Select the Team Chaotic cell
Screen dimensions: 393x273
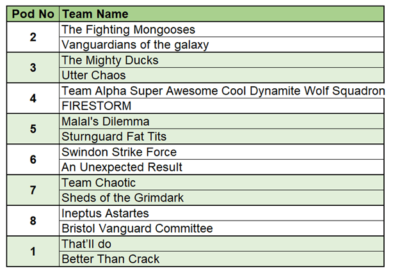click(x=99, y=183)
